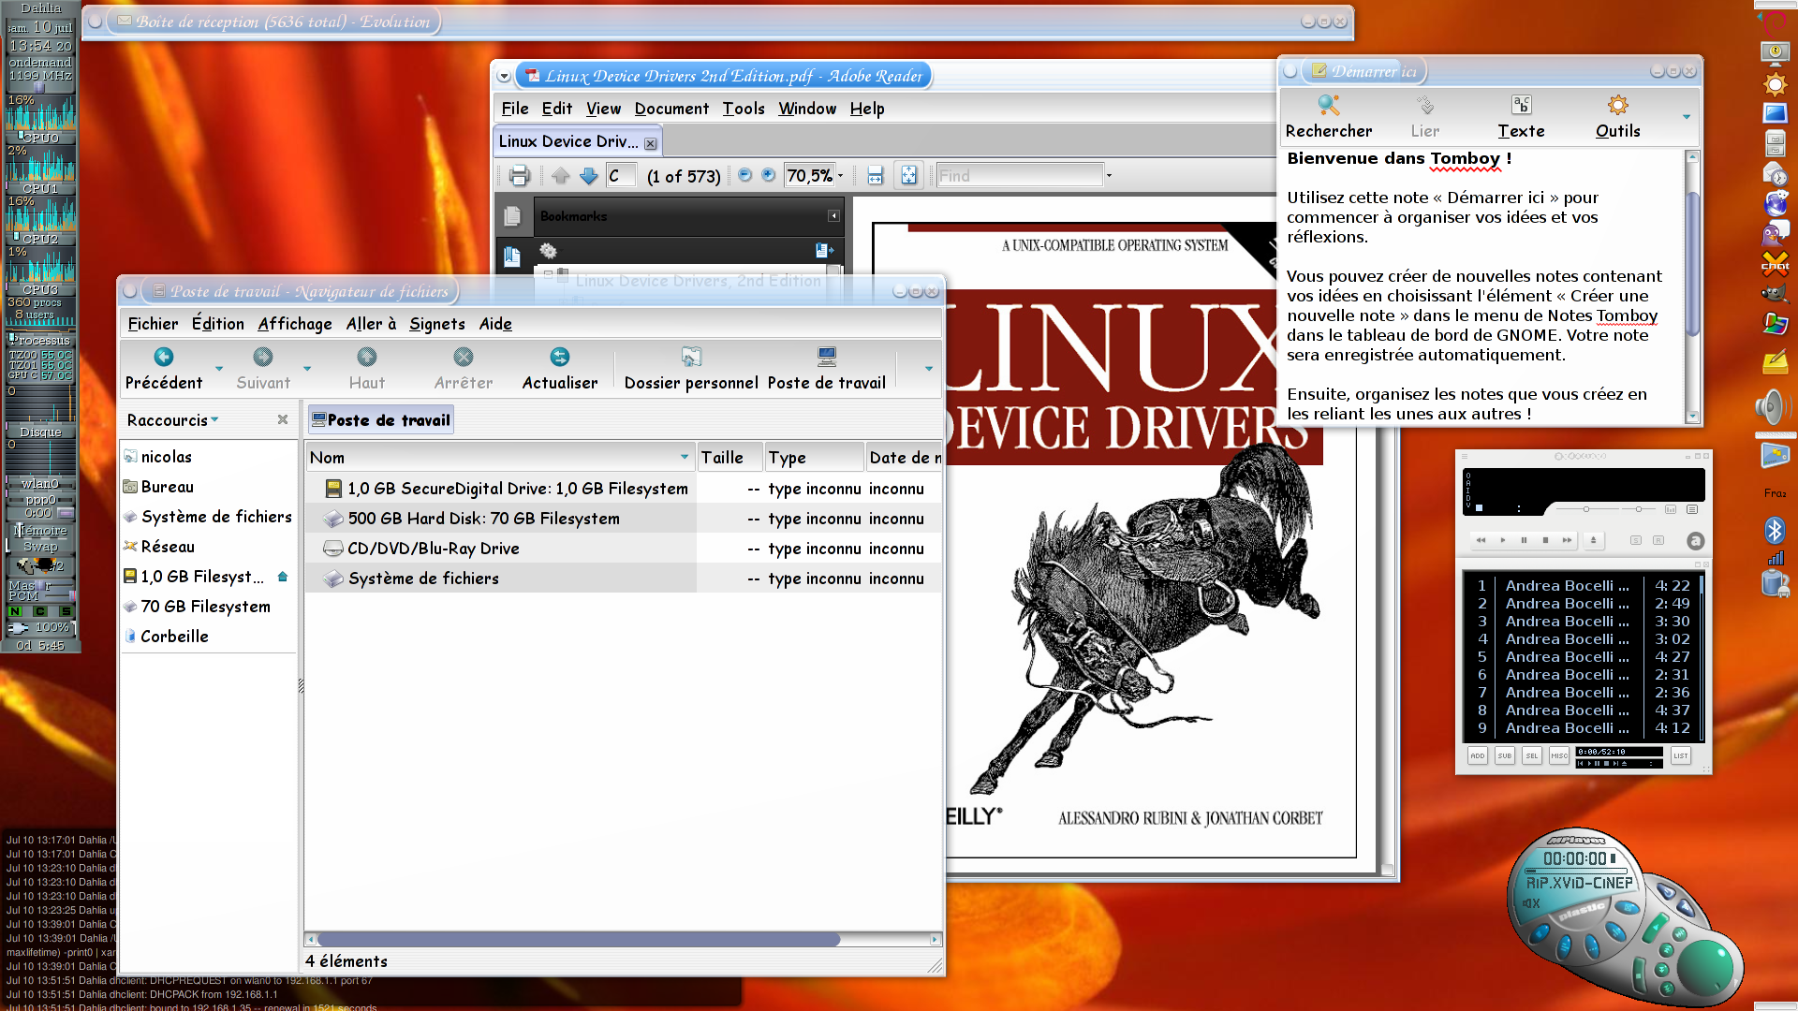Click the expand current bookmark icon

point(824,250)
